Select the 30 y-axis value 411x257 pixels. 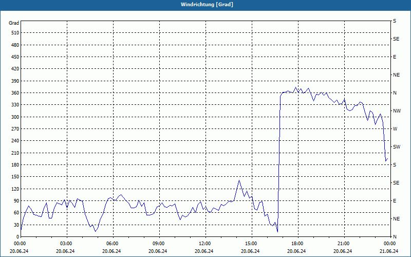[16, 225]
